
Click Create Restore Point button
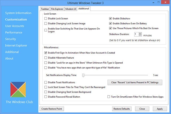click(52, 109)
